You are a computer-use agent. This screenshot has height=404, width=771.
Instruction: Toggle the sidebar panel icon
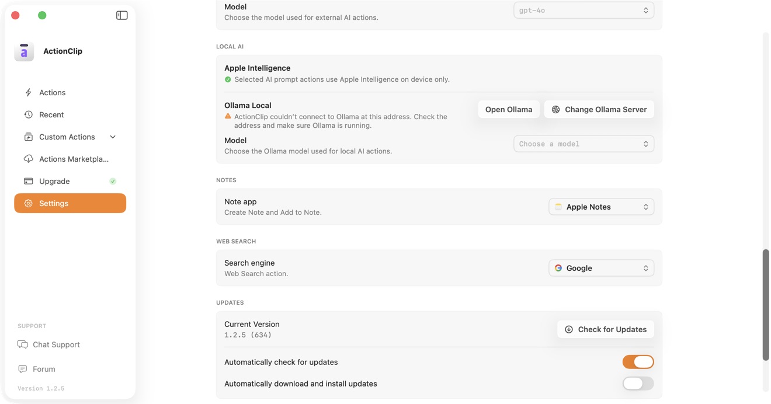pos(121,15)
